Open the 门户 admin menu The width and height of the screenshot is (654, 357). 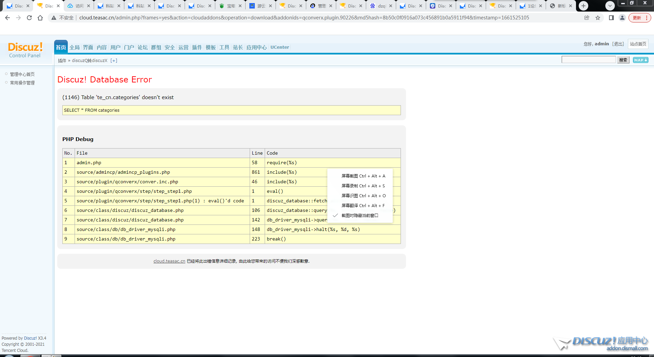tap(129, 47)
